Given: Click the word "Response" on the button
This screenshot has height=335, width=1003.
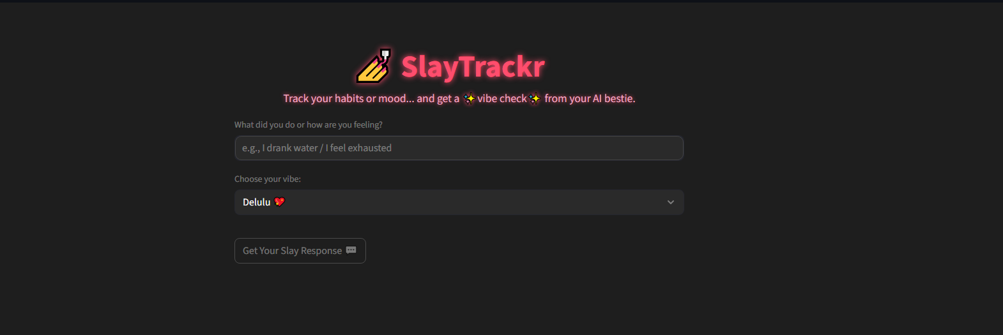Looking at the screenshot, I should coord(321,251).
